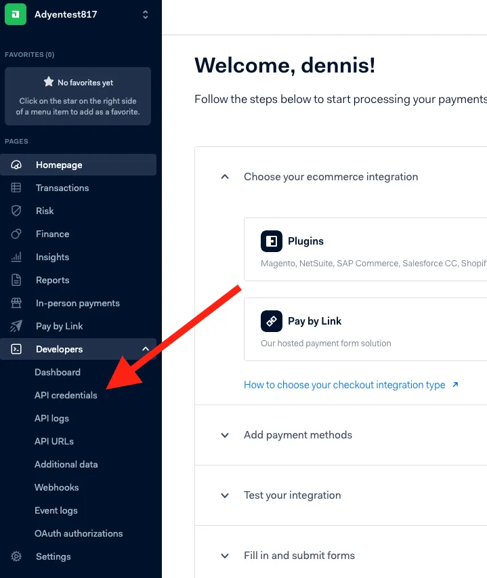This screenshot has height=578, width=487.
Task: Click the Pay by Link card icon
Action: 272,321
